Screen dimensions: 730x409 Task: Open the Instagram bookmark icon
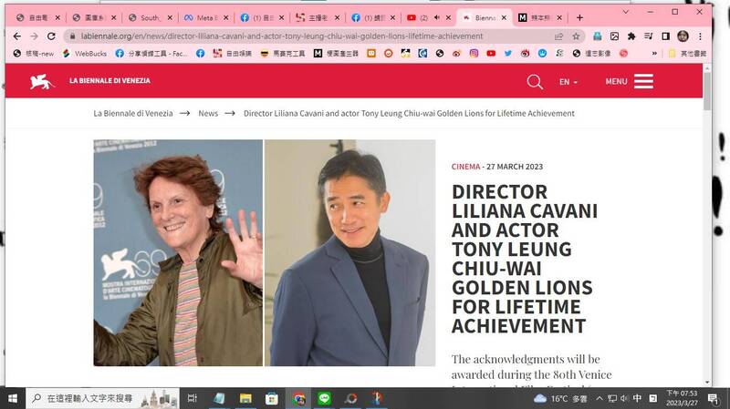point(474,54)
